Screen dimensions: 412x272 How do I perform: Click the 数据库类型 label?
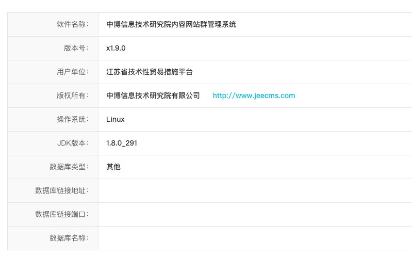click(x=69, y=167)
